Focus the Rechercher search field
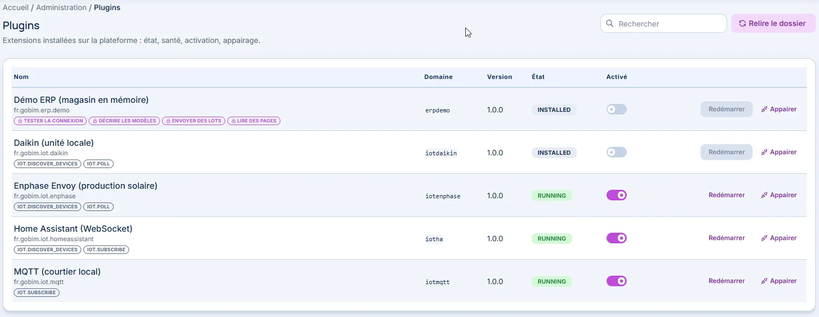819x317 pixels. click(x=663, y=23)
